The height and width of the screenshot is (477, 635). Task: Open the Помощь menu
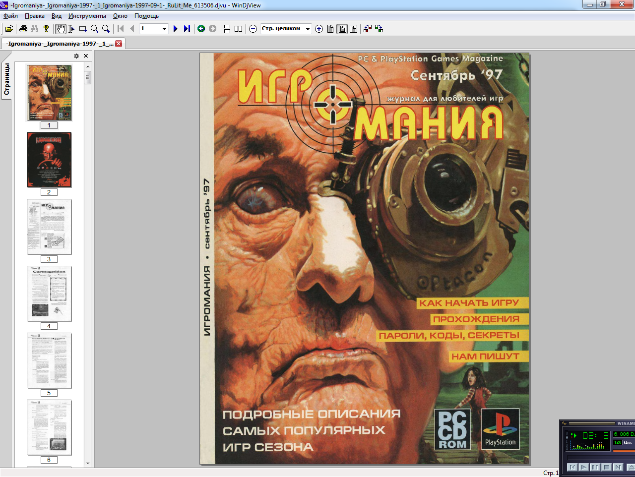pyautogui.click(x=146, y=16)
